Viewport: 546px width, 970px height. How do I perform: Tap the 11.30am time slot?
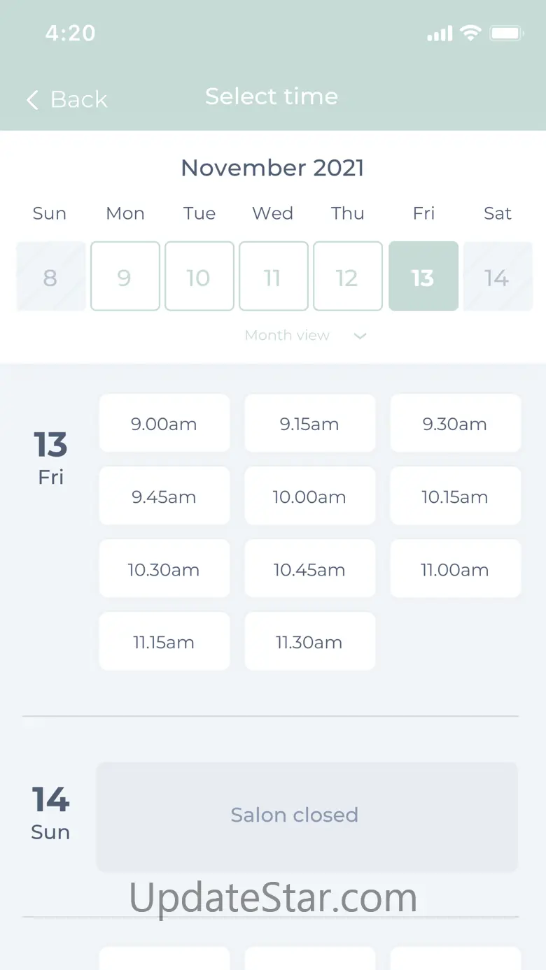coord(309,642)
